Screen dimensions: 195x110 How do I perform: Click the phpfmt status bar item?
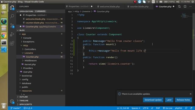tap(179, 108)
